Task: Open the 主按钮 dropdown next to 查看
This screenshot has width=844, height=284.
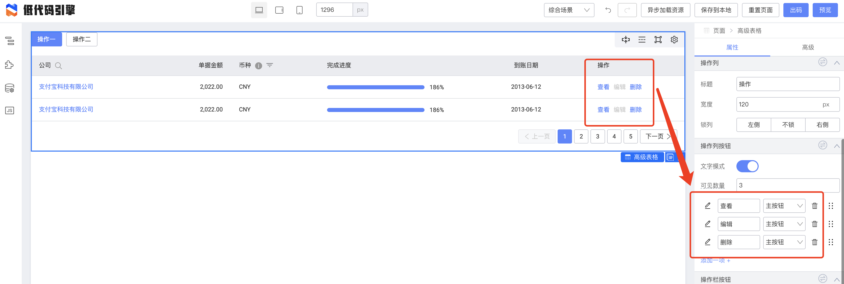Action: 784,206
